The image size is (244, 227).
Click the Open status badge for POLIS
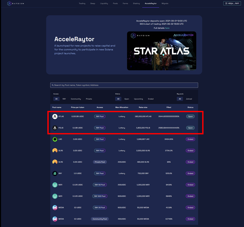(x=190, y=128)
